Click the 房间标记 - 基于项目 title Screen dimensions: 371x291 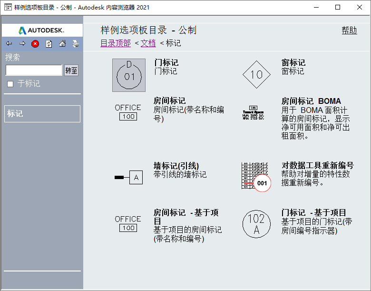click(186, 217)
